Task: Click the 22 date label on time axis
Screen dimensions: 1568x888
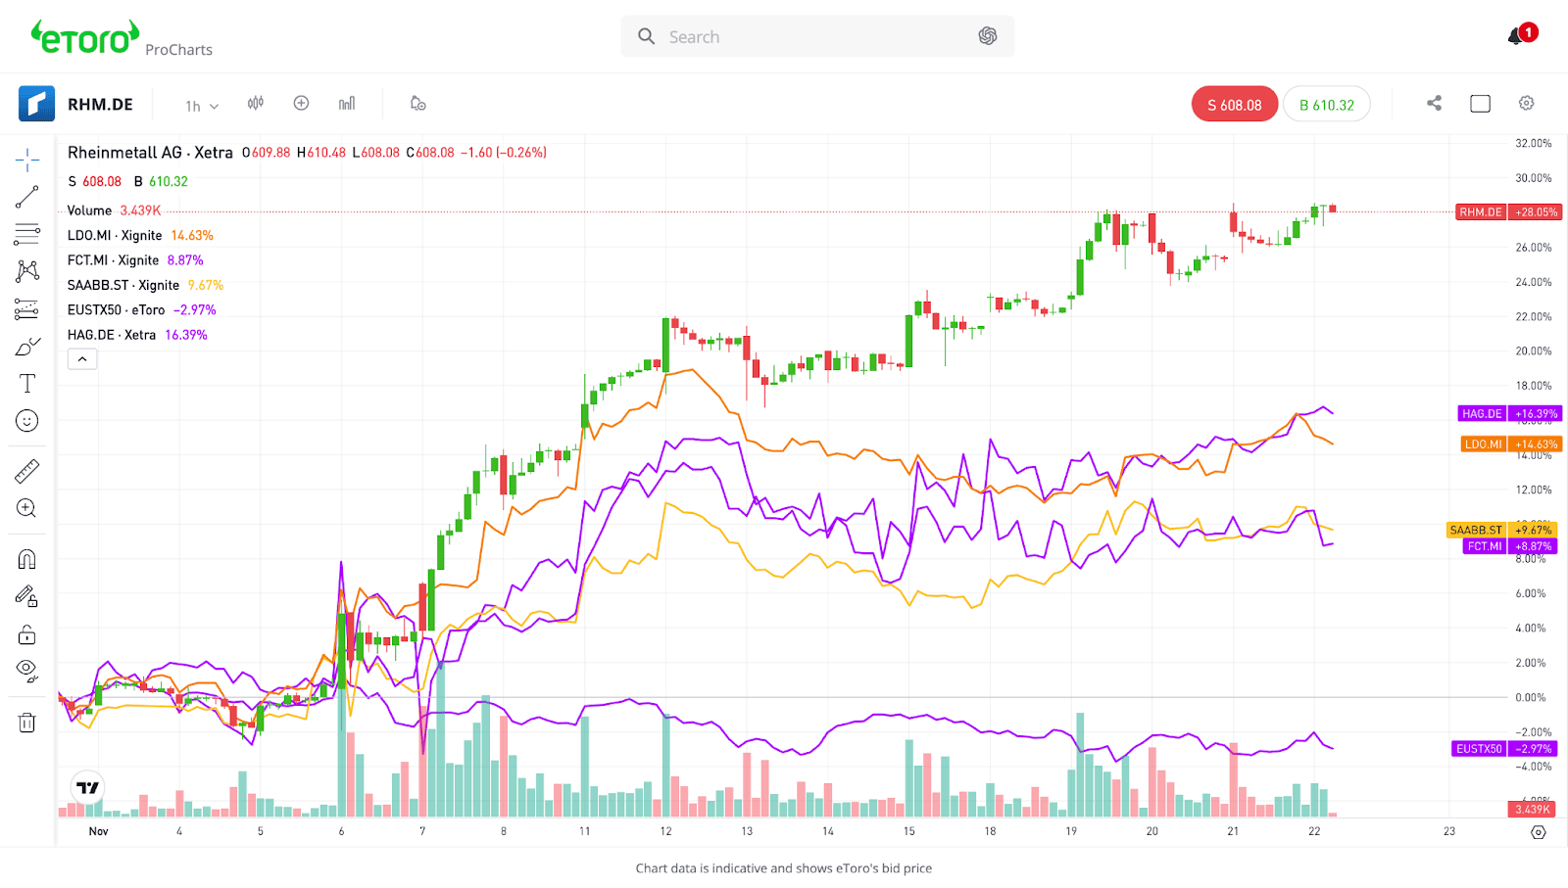Action: coord(1314,831)
